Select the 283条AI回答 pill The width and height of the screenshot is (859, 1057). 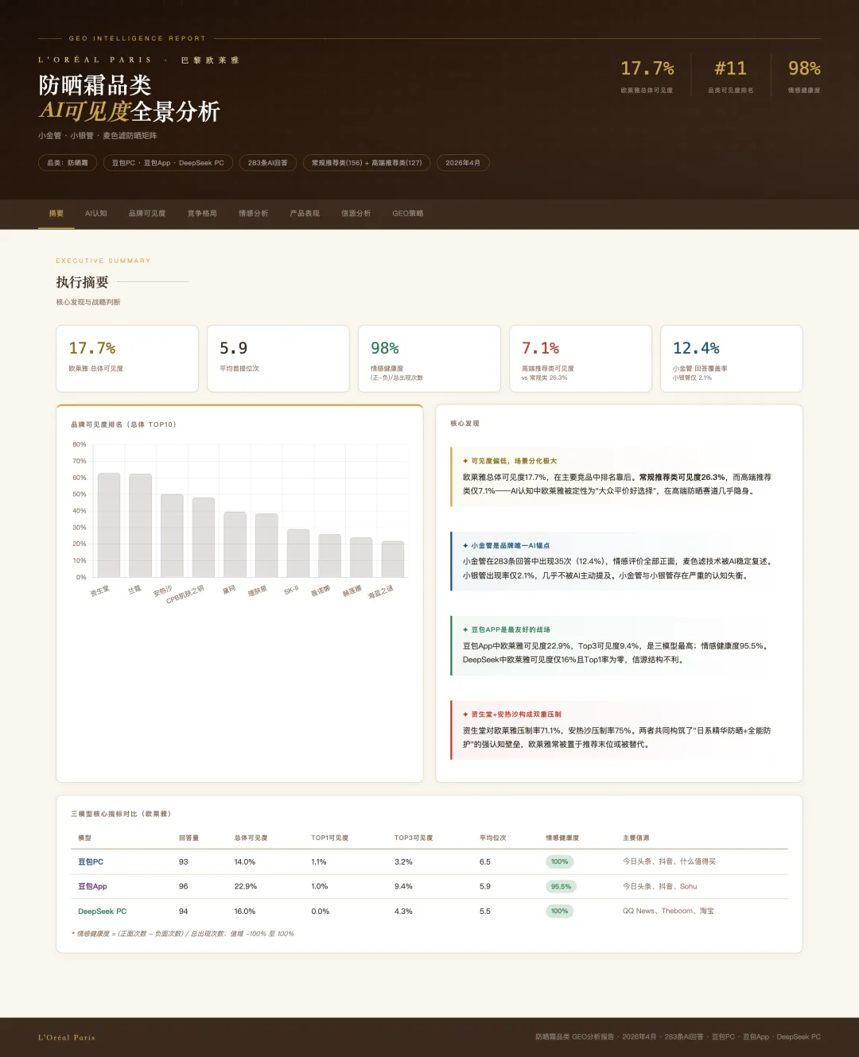point(267,163)
